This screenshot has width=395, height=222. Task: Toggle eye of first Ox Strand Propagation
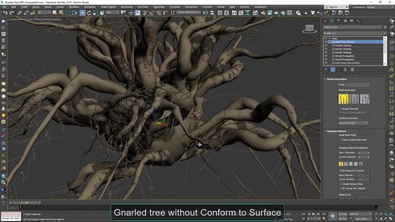click(x=326, y=56)
